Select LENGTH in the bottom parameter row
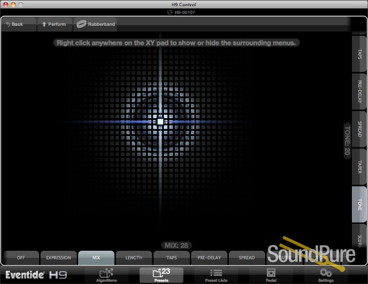 pos(133,258)
